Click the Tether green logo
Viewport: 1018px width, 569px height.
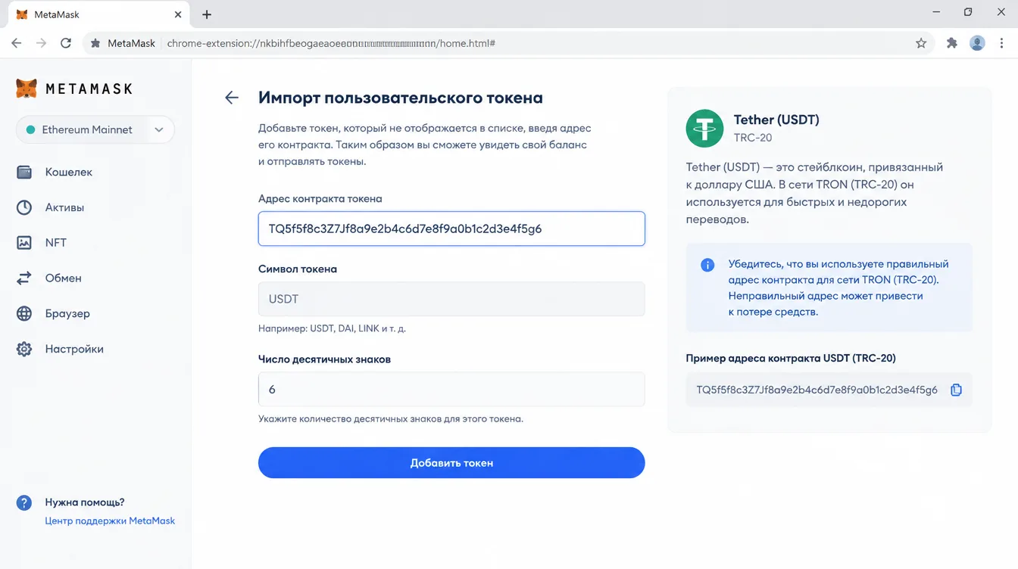704,128
